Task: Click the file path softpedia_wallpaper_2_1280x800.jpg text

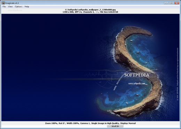Action: click(90, 10)
